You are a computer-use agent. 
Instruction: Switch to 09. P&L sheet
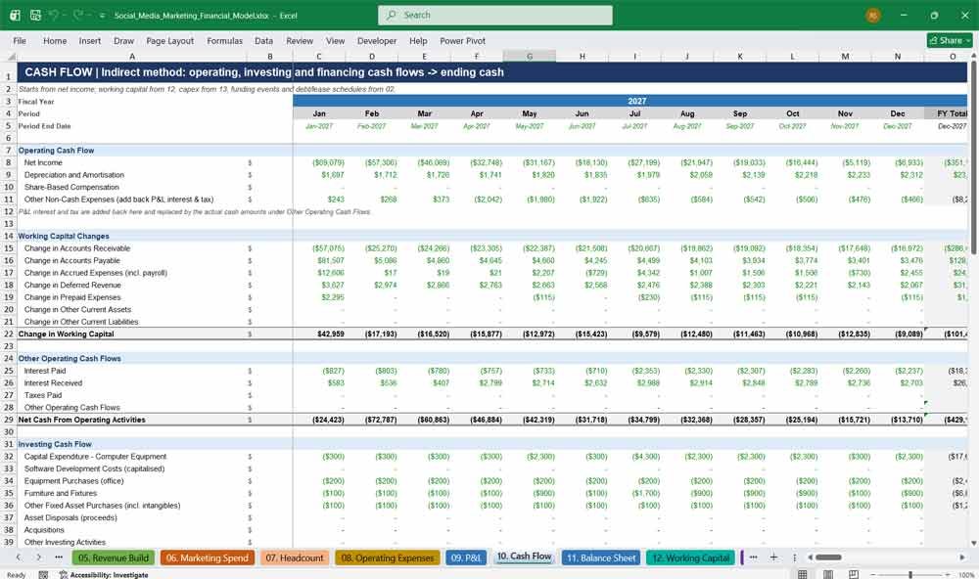pos(466,557)
